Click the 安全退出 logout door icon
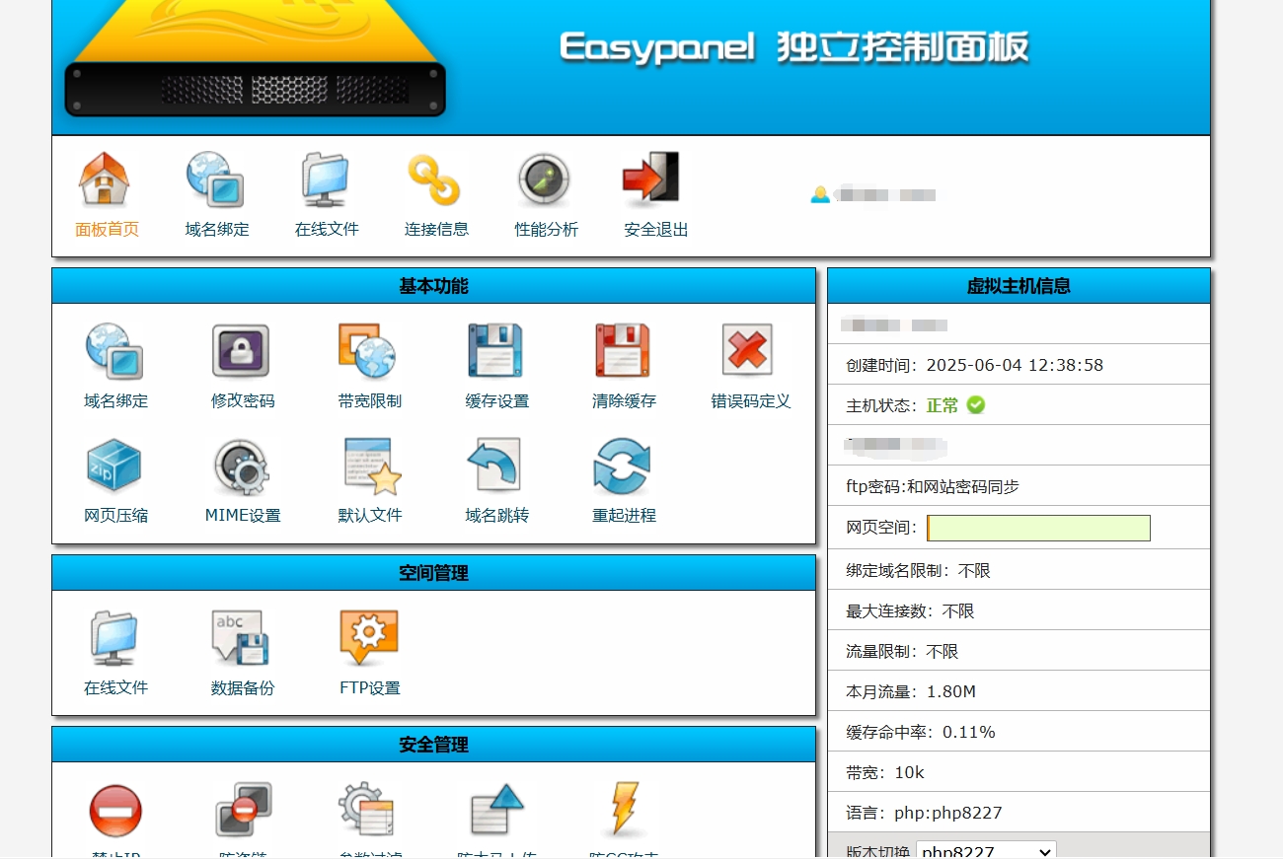The width and height of the screenshot is (1283, 860). pyautogui.click(x=652, y=179)
